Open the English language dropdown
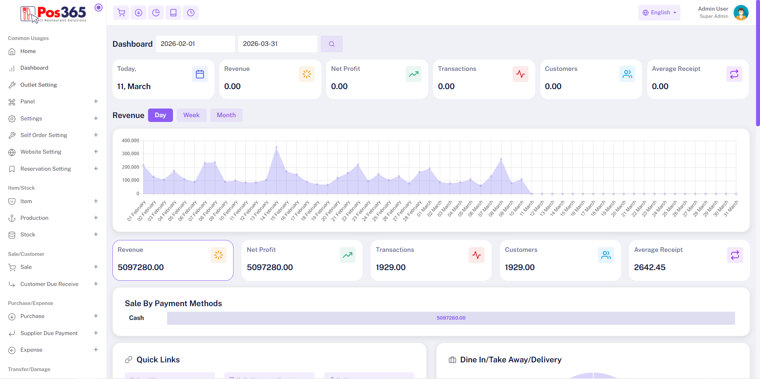This screenshot has width=760, height=379. point(659,13)
